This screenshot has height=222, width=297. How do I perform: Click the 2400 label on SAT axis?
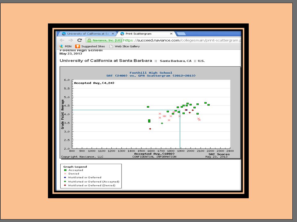tap(230, 151)
